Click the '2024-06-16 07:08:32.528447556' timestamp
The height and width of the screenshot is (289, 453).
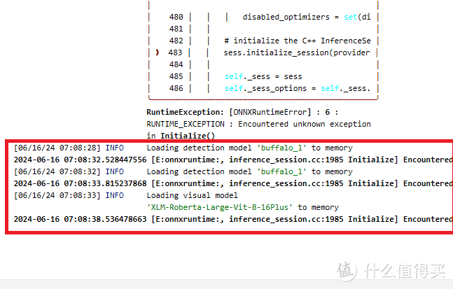[x=80, y=160]
